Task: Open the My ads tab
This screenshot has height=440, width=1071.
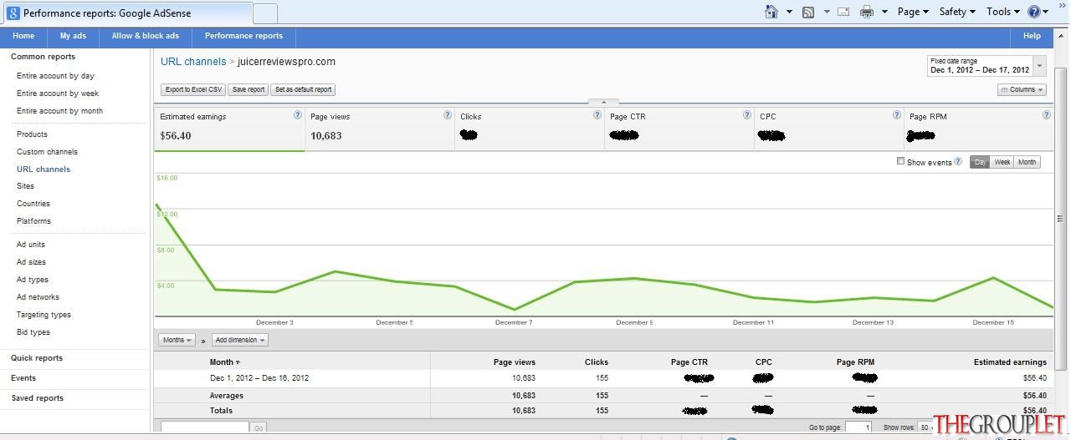Action: [73, 36]
